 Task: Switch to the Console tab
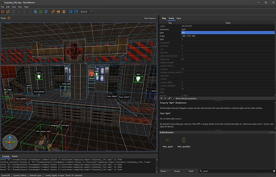pos(6,156)
